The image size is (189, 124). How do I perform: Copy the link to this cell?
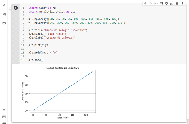point(156,3)
